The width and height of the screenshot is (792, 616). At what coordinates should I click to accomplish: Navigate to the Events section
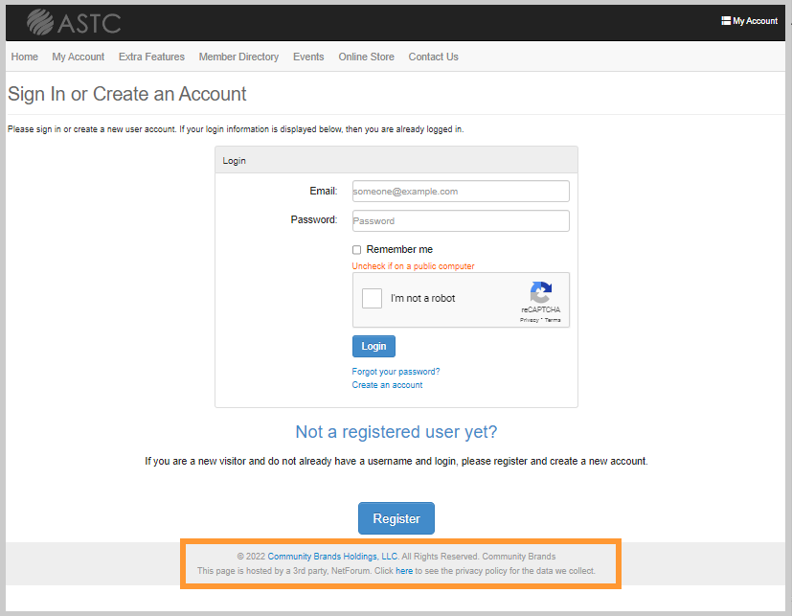[308, 57]
